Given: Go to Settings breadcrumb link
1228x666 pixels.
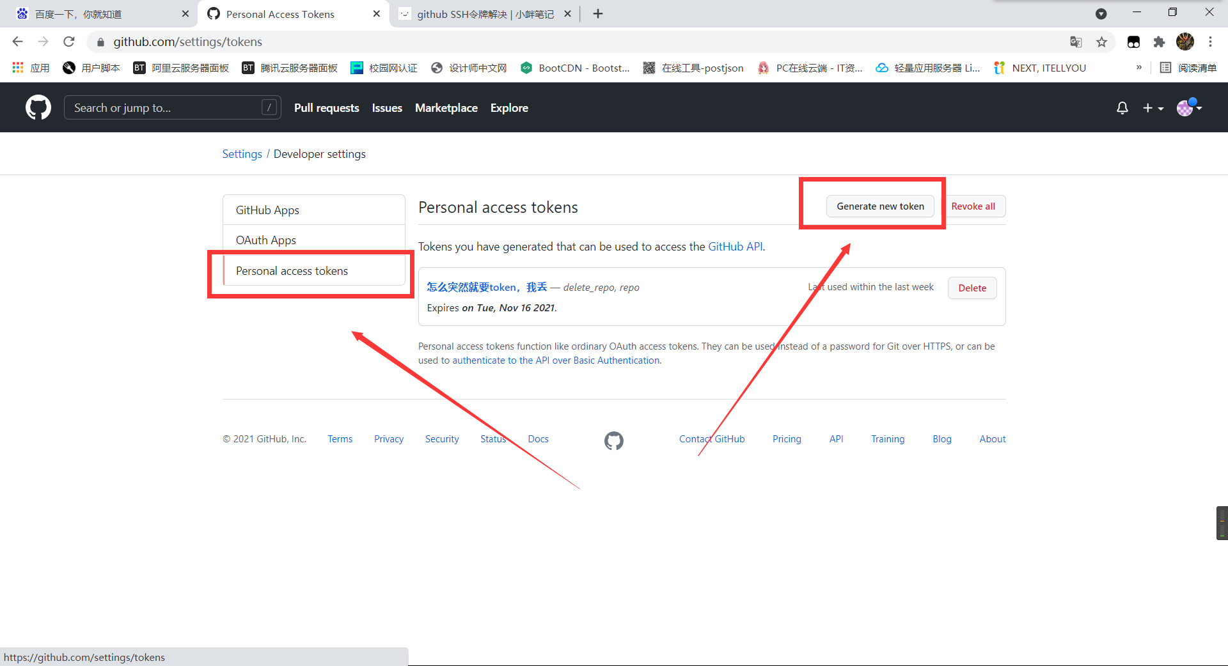Looking at the screenshot, I should pos(242,154).
